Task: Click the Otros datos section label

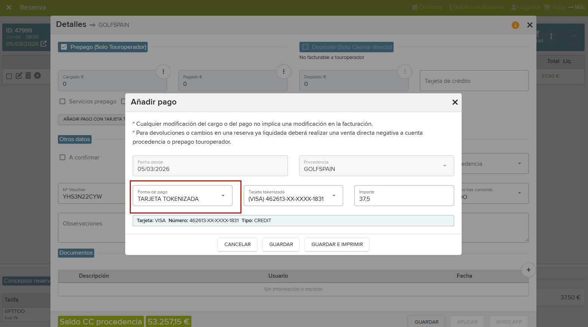Action: pyautogui.click(x=75, y=139)
